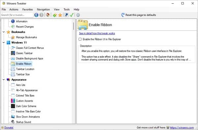Click the Startup Sound speaker icon
The height and width of the screenshot is (130, 198).
13,122
